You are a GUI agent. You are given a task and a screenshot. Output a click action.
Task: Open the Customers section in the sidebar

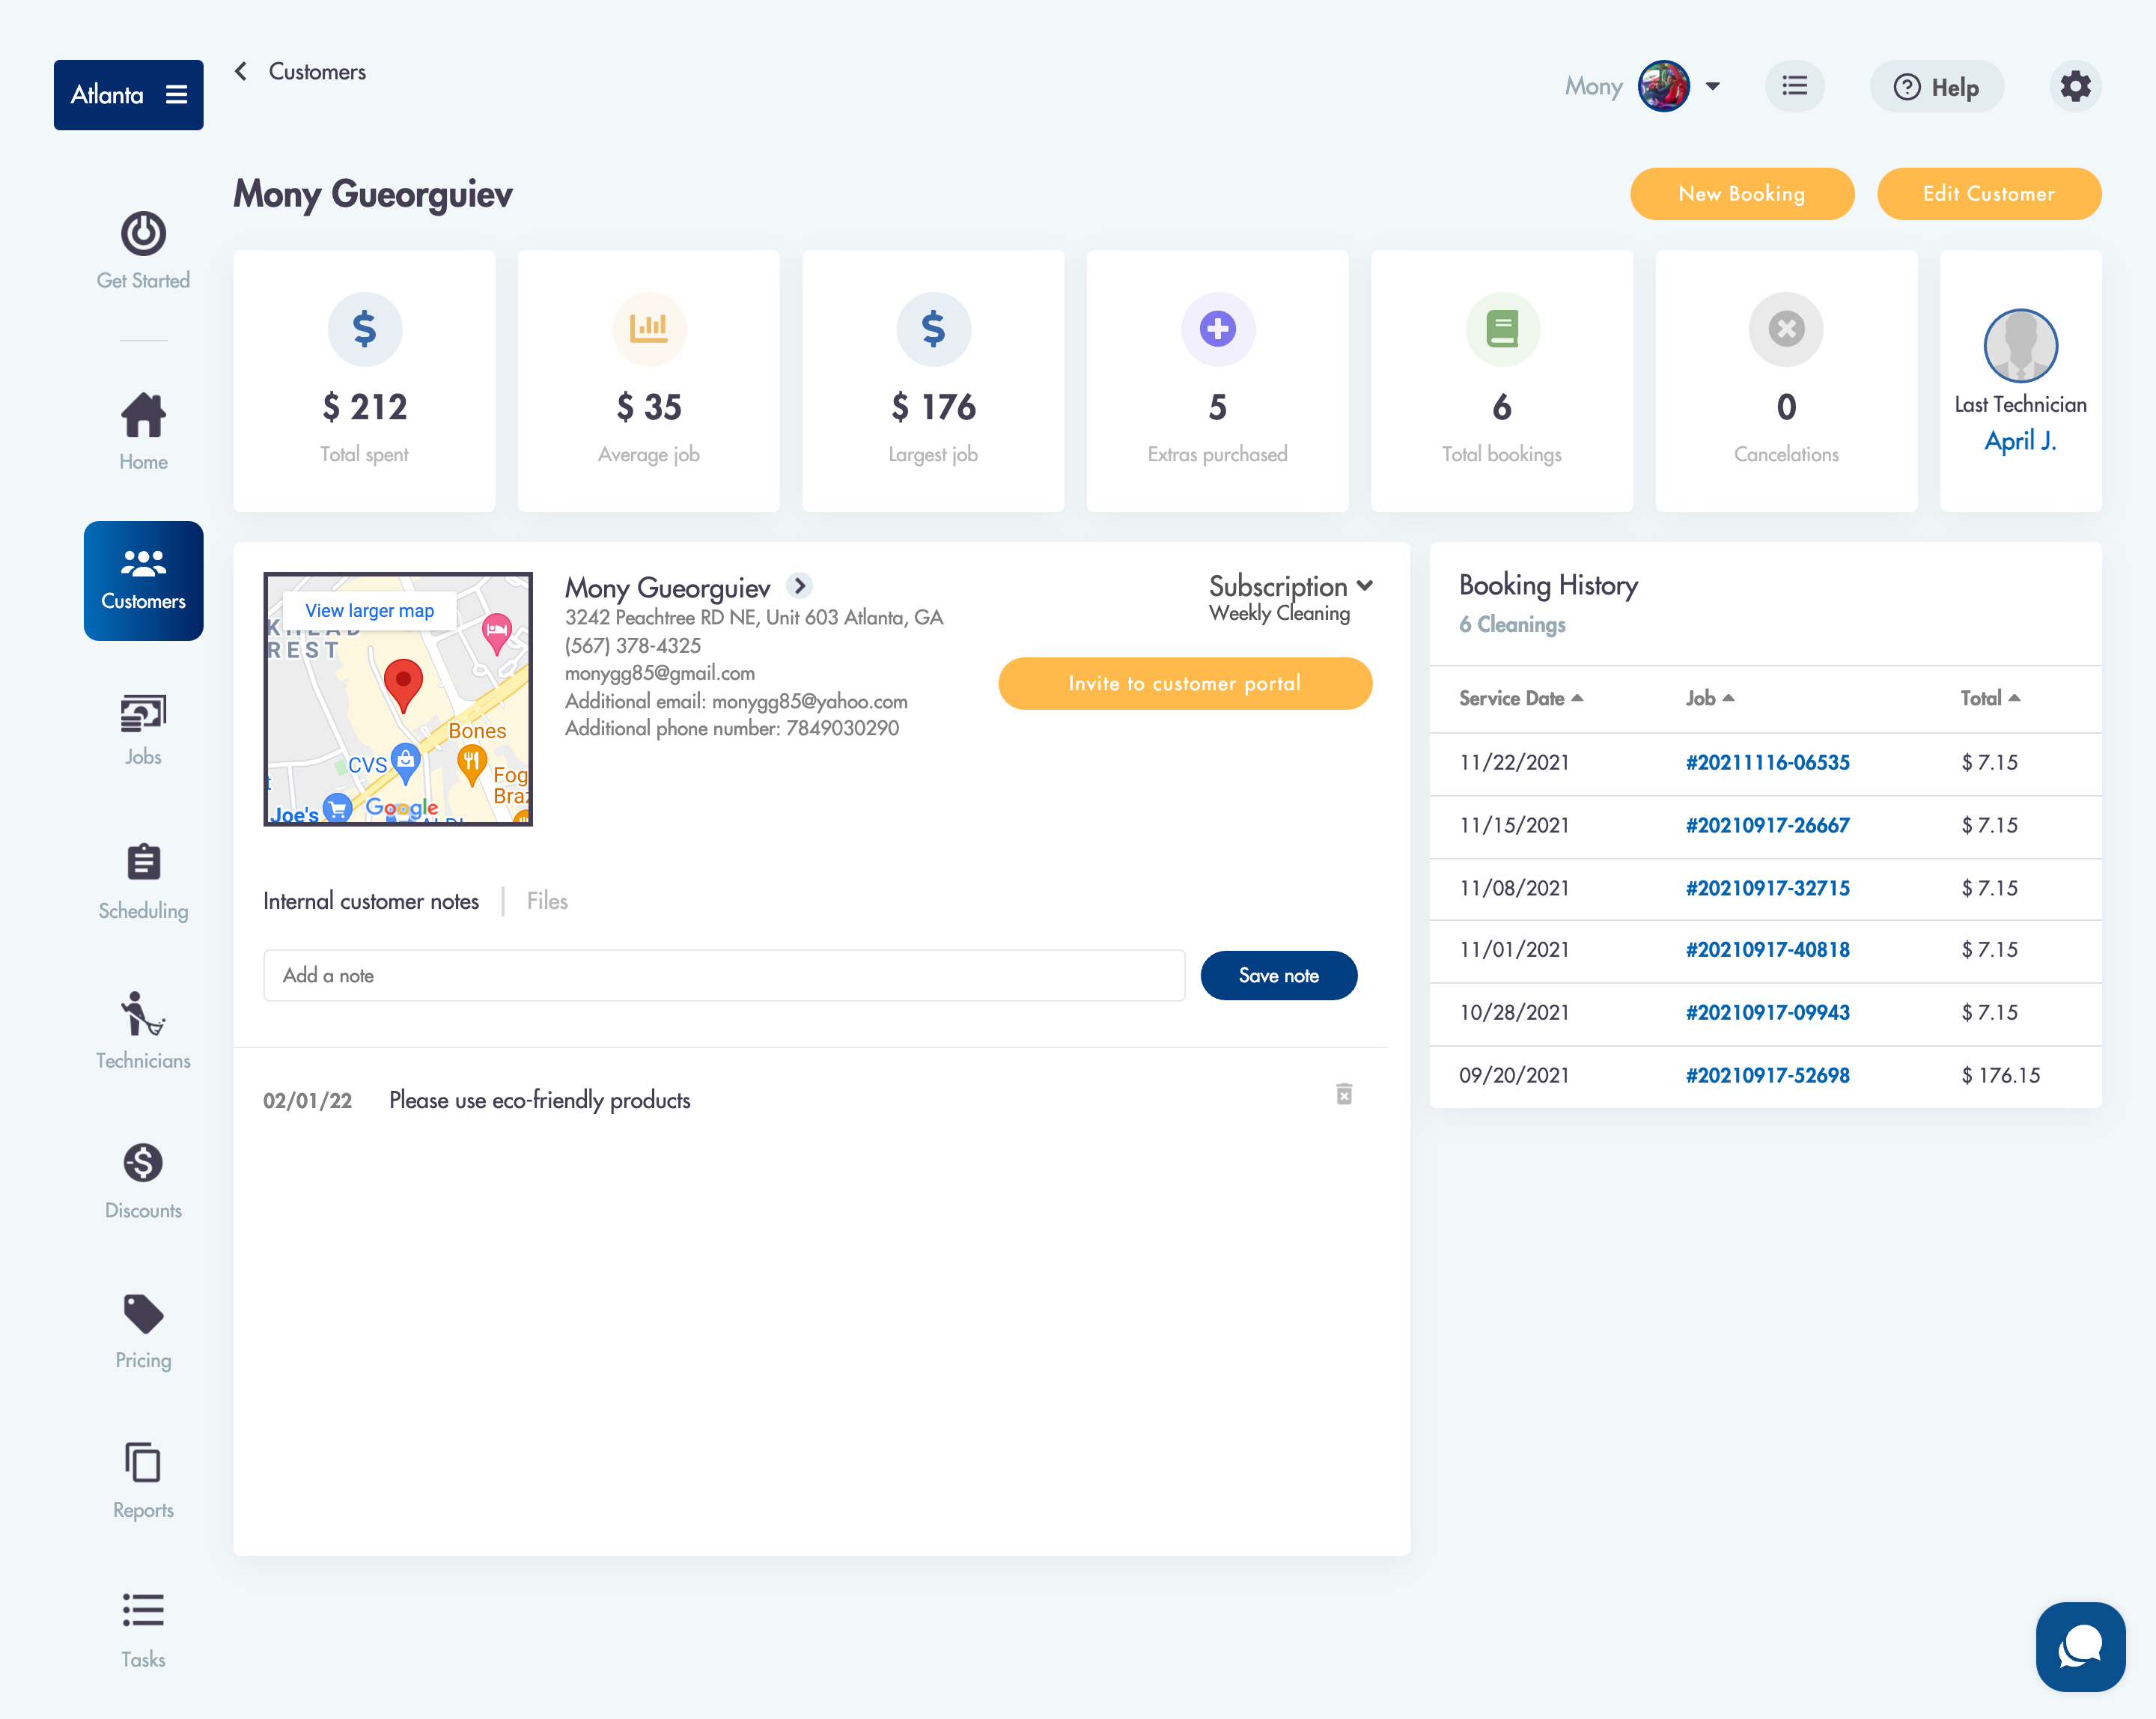coord(143,580)
